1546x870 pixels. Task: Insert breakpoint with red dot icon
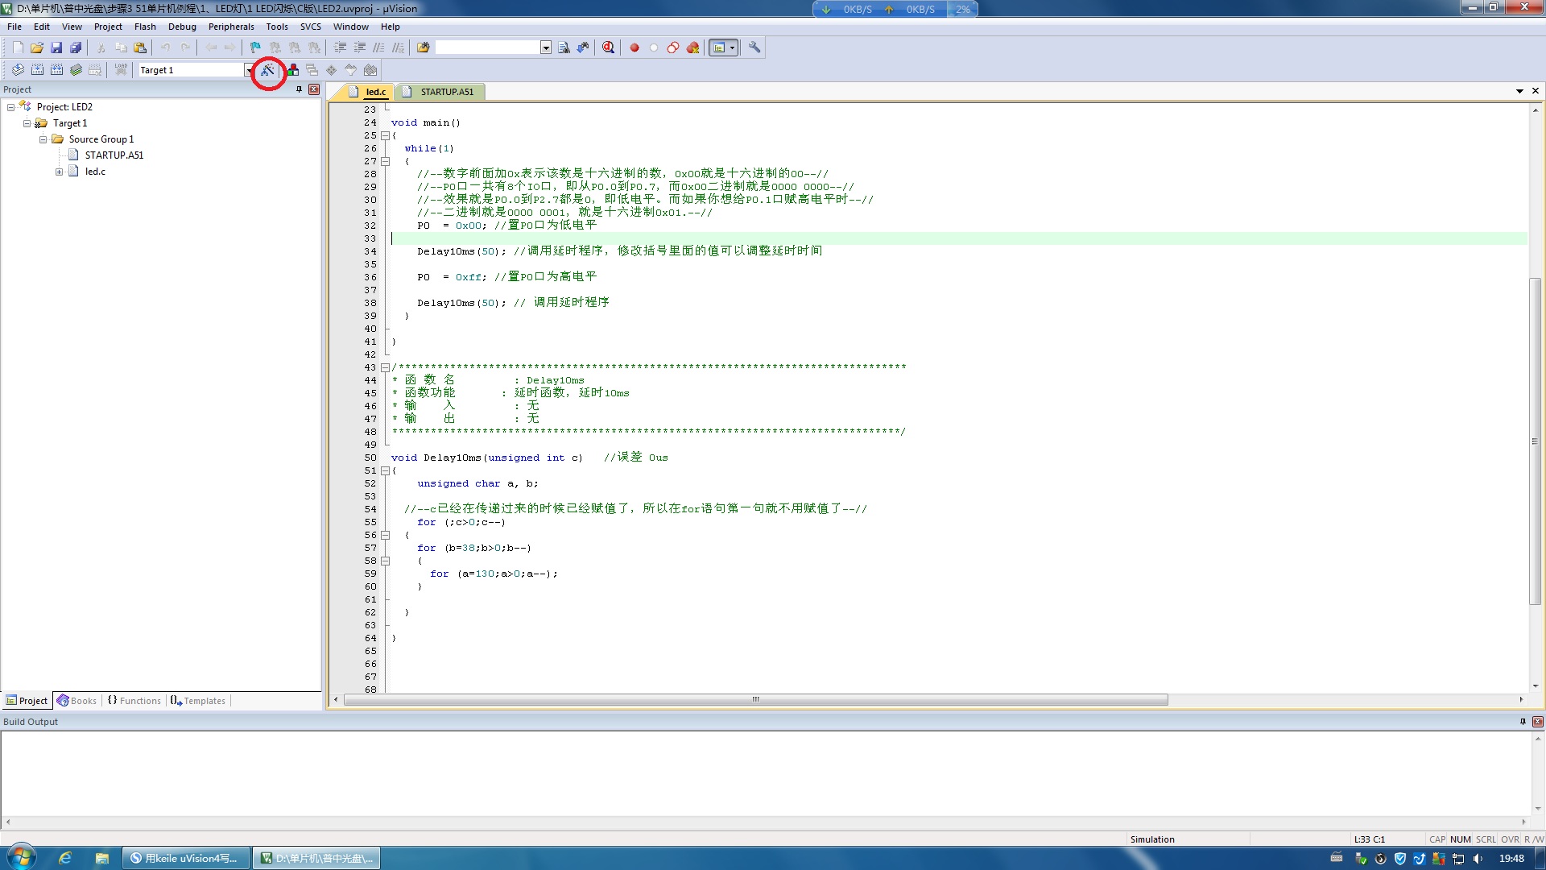click(x=635, y=48)
